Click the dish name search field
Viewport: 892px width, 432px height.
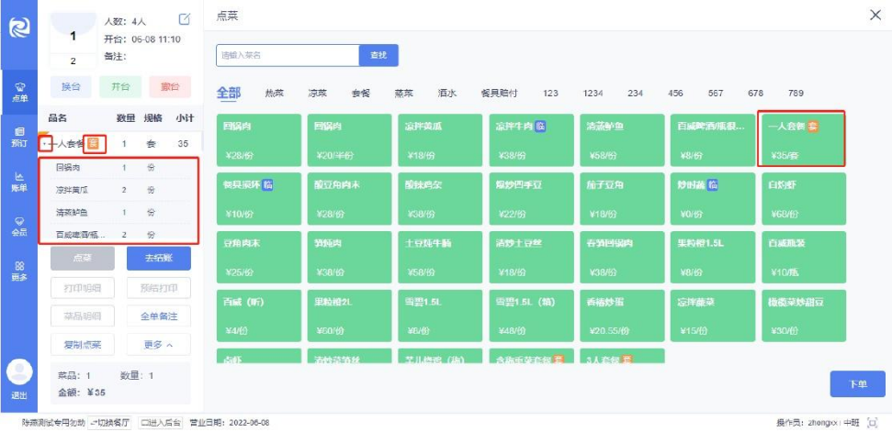[288, 56]
